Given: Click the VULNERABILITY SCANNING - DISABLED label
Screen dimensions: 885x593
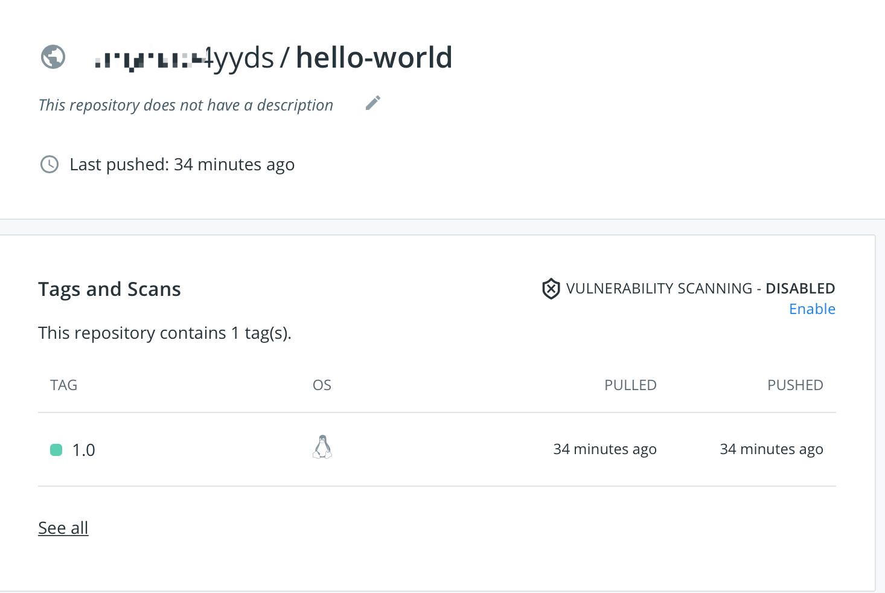Looking at the screenshot, I should tap(700, 289).
